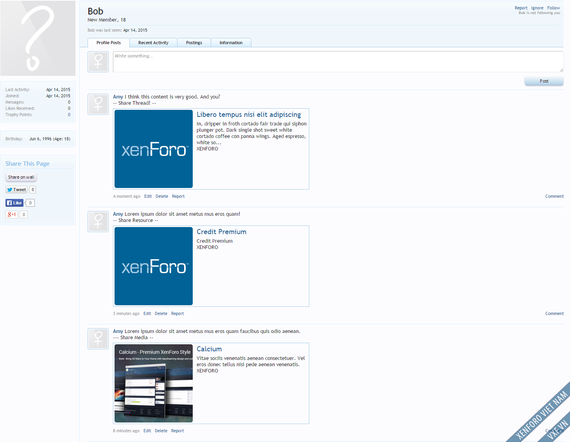Viewport: 570px width, 442px height.
Task: Report the Share Resource profile post
Action: [177, 313]
